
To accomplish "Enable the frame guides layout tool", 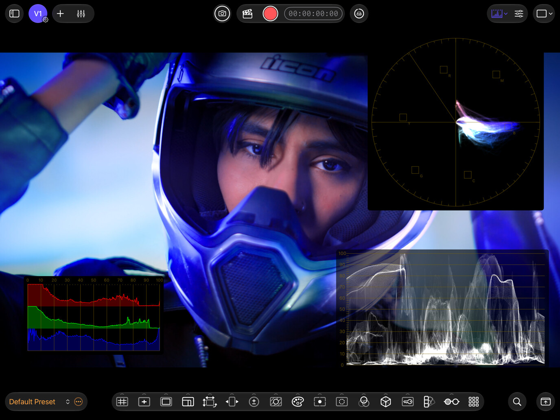I will pos(188,402).
